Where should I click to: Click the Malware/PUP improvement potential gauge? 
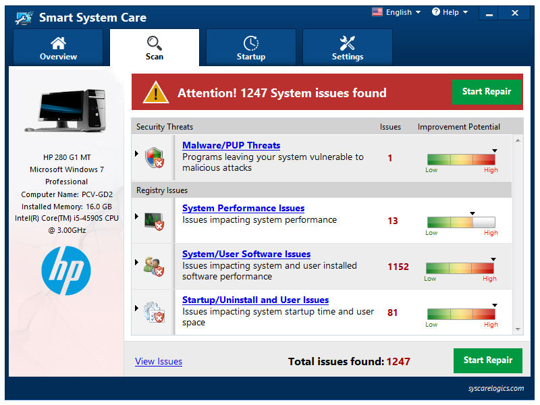[x=461, y=159]
